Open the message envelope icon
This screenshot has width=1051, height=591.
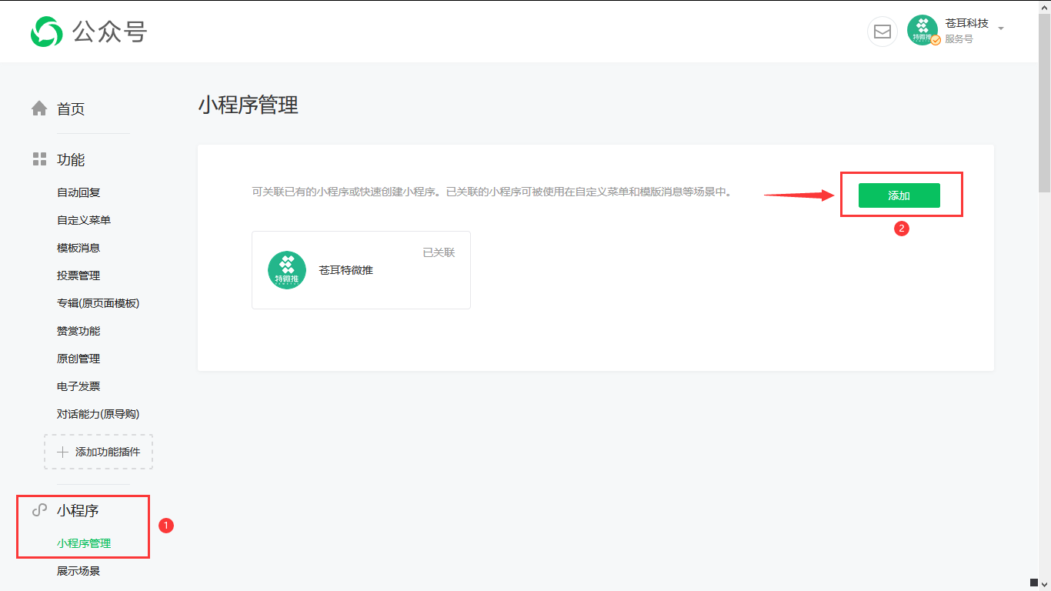(883, 32)
